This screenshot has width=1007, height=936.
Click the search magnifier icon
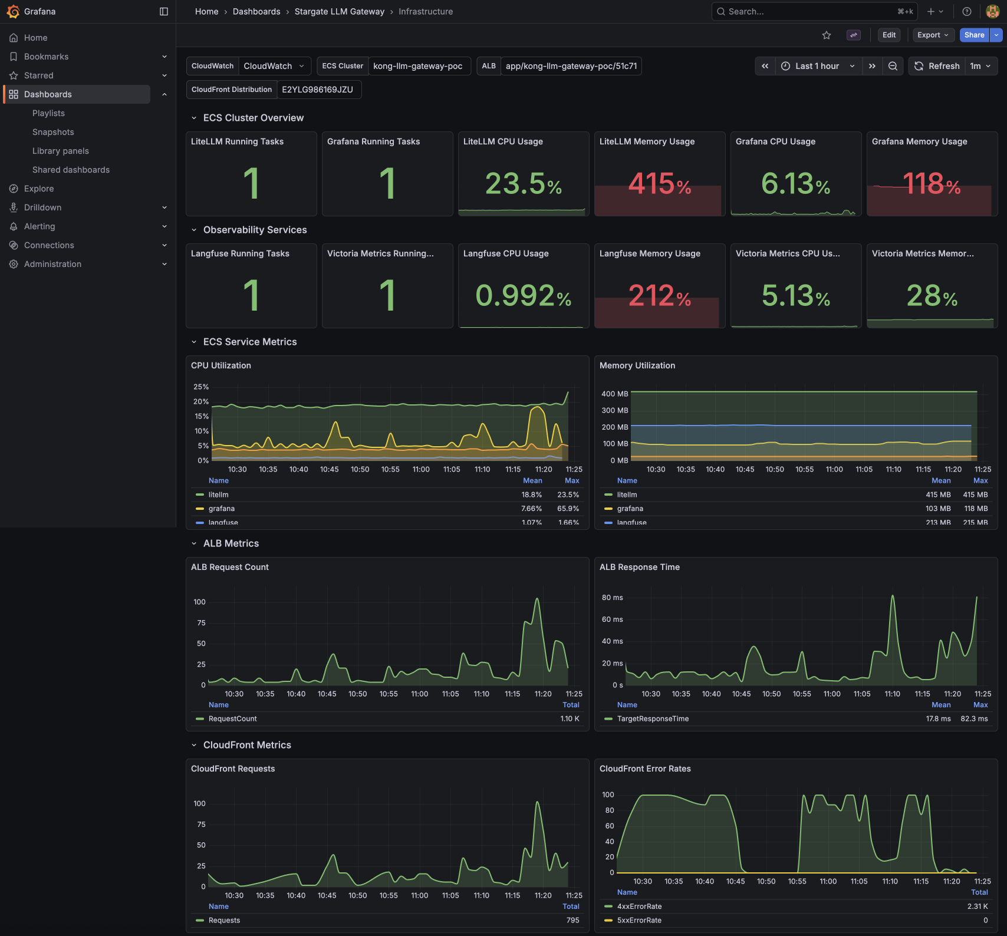pos(720,12)
